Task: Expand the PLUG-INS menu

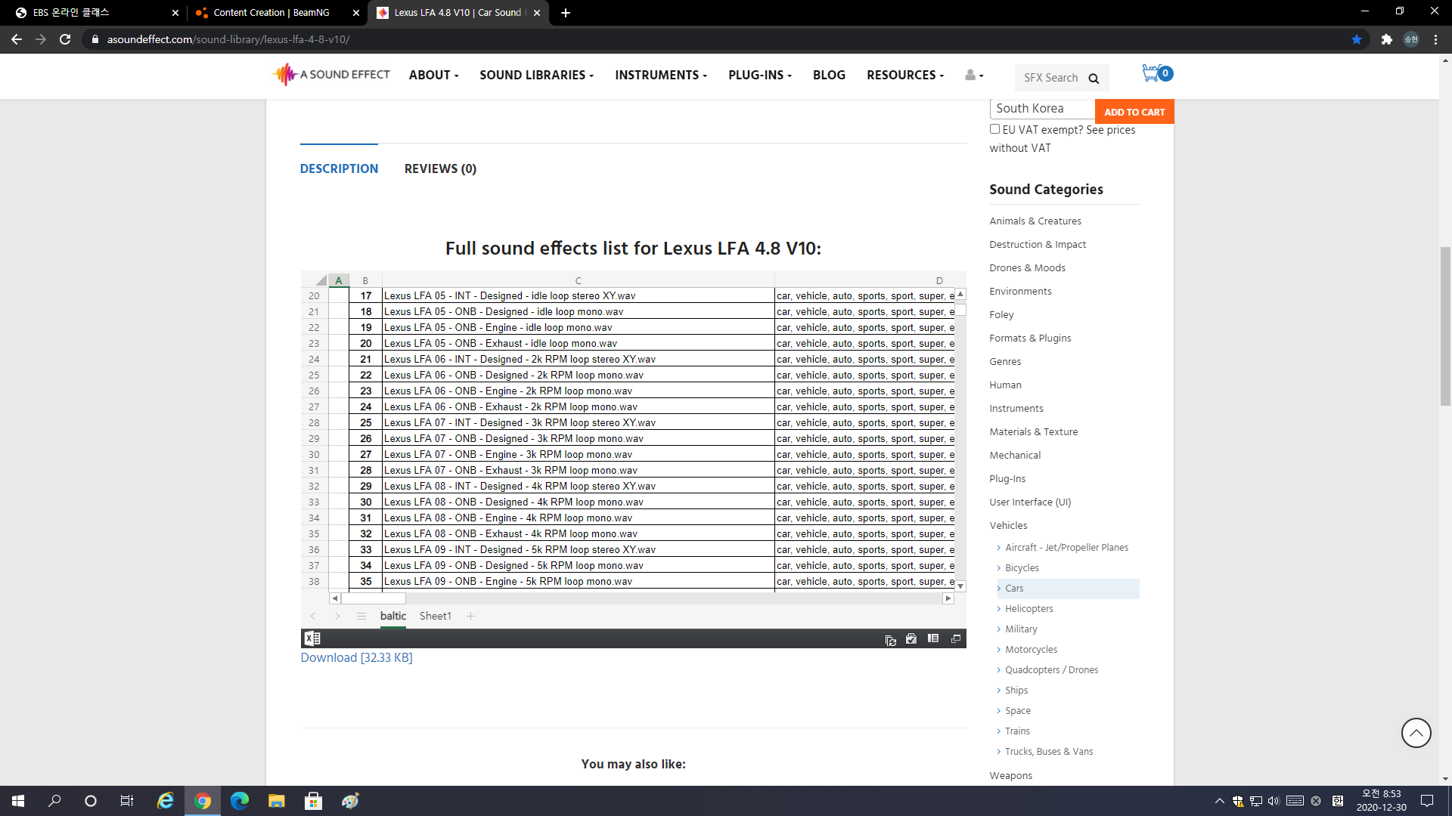Action: [760, 76]
